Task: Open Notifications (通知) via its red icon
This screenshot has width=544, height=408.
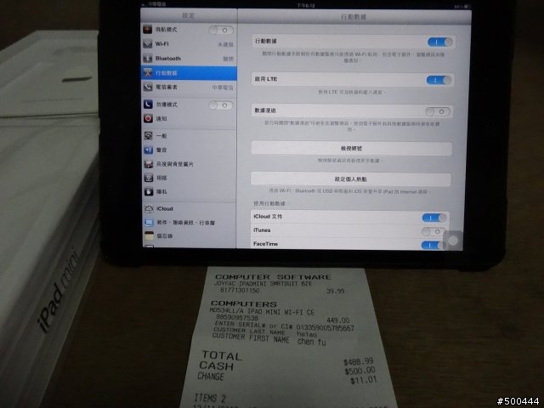Action: [148, 118]
